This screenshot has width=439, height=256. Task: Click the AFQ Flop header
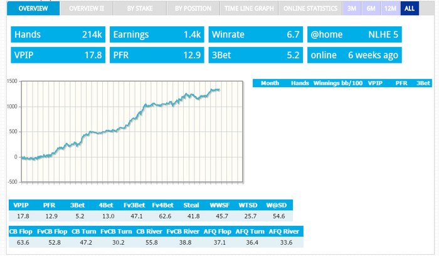pyautogui.click(x=217, y=232)
